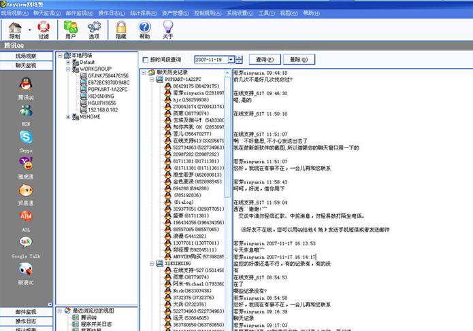This screenshot has width=473, height=331.
Task: Click the 查询 (query) button
Action: 265,60
